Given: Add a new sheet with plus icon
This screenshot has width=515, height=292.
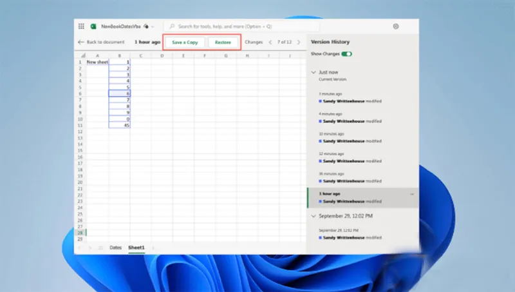Looking at the screenshot, I should 153,248.
